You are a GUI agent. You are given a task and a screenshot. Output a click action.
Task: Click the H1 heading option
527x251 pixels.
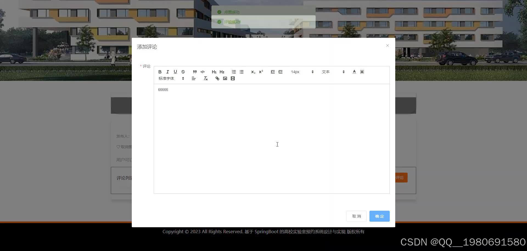point(214,72)
